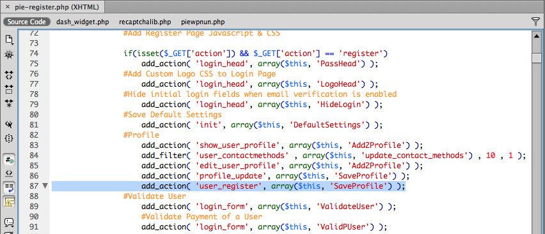
Task: Click '#Add Custom Logo CSS to Login Page'
Action: 200,74
